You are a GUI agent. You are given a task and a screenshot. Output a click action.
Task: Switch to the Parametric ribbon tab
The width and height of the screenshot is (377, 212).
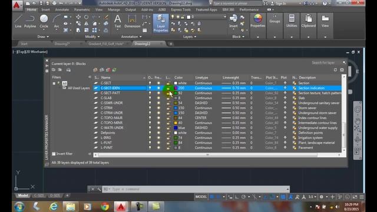[x=82, y=9]
